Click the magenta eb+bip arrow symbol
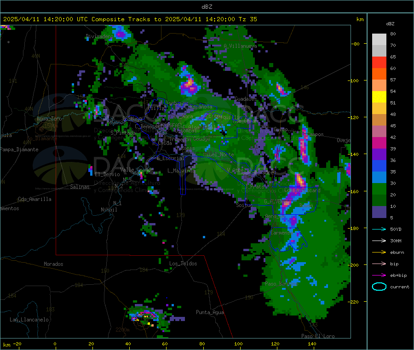The height and width of the screenshot is (350, 414). [x=379, y=275]
